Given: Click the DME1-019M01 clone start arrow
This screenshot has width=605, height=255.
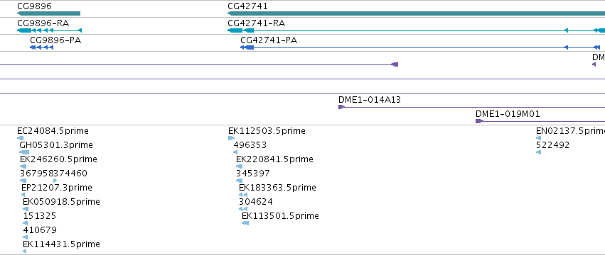Looking at the screenshot, I should click(479, 121).
